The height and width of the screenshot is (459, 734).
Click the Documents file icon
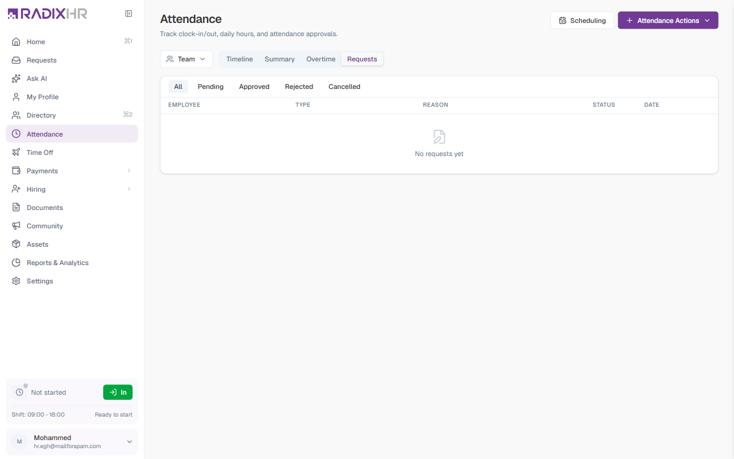[x=16, y=208]
